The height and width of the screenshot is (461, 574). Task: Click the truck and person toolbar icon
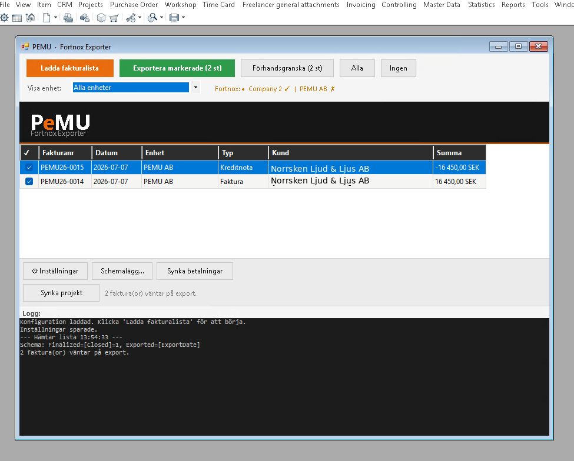(x=85, y=18)
